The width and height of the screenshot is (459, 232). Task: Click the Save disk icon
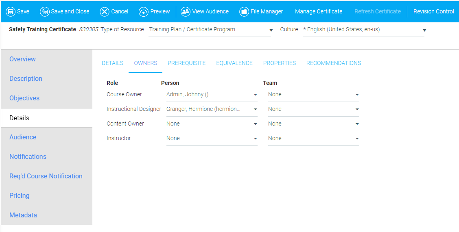tap(11, 12)
